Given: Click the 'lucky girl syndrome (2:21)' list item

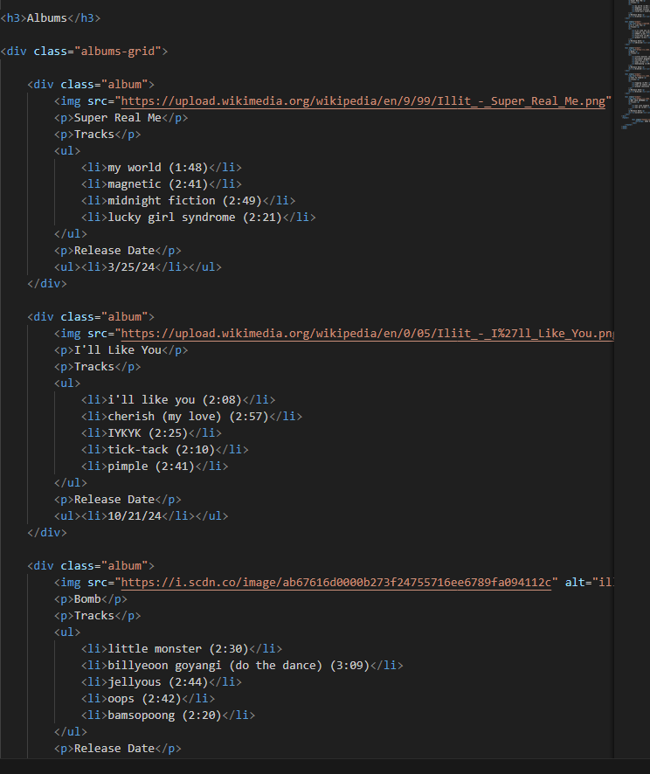Looking at the screenshot, I should point(195,218).
